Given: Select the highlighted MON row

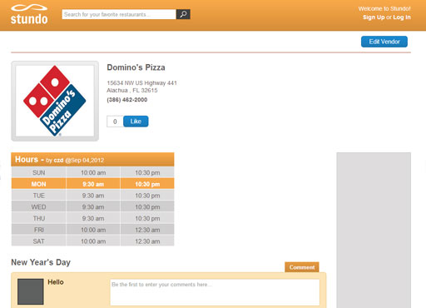Looking at the screenshot, I should coord(92,184).
